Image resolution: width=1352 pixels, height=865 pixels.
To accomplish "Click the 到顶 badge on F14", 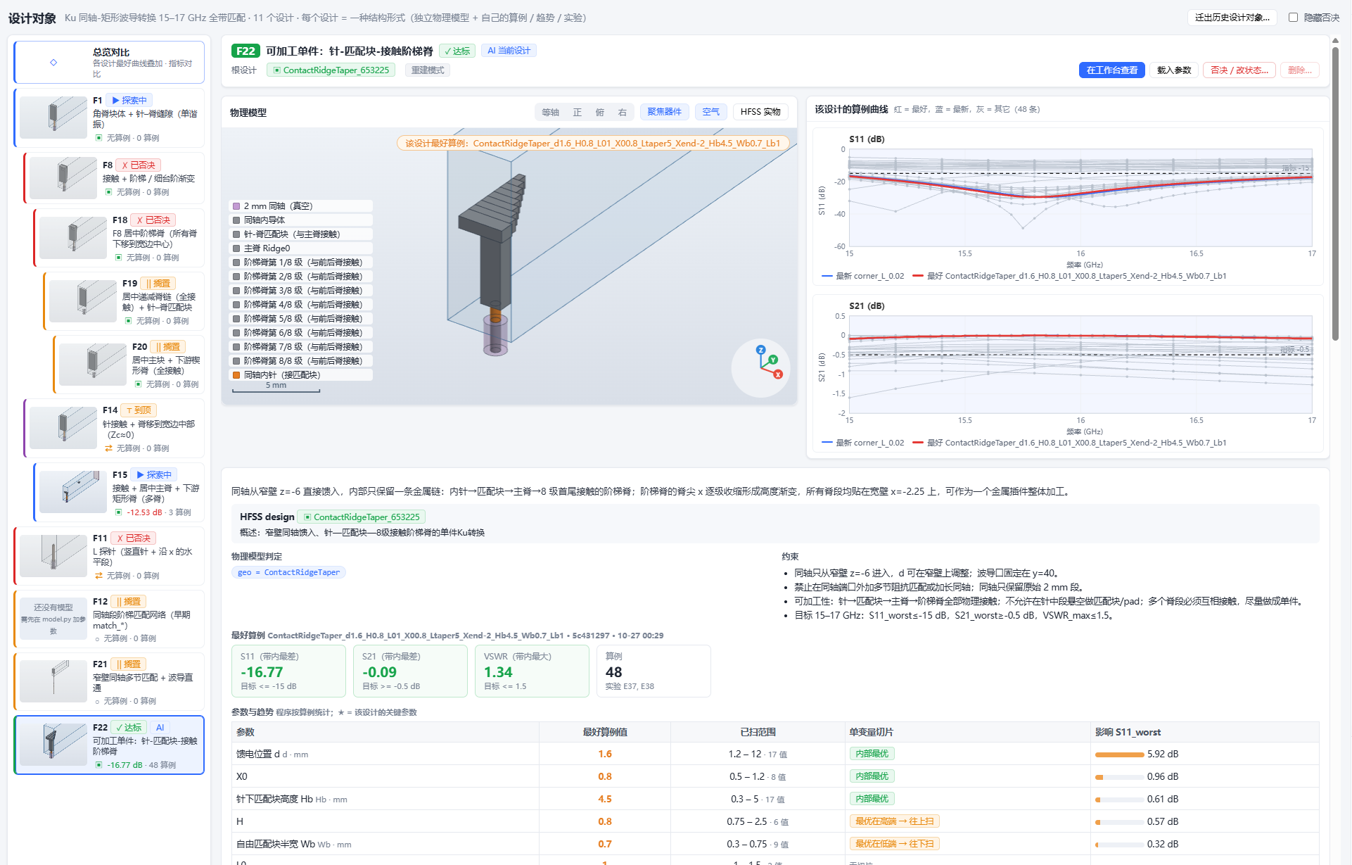I will (139, 410).
